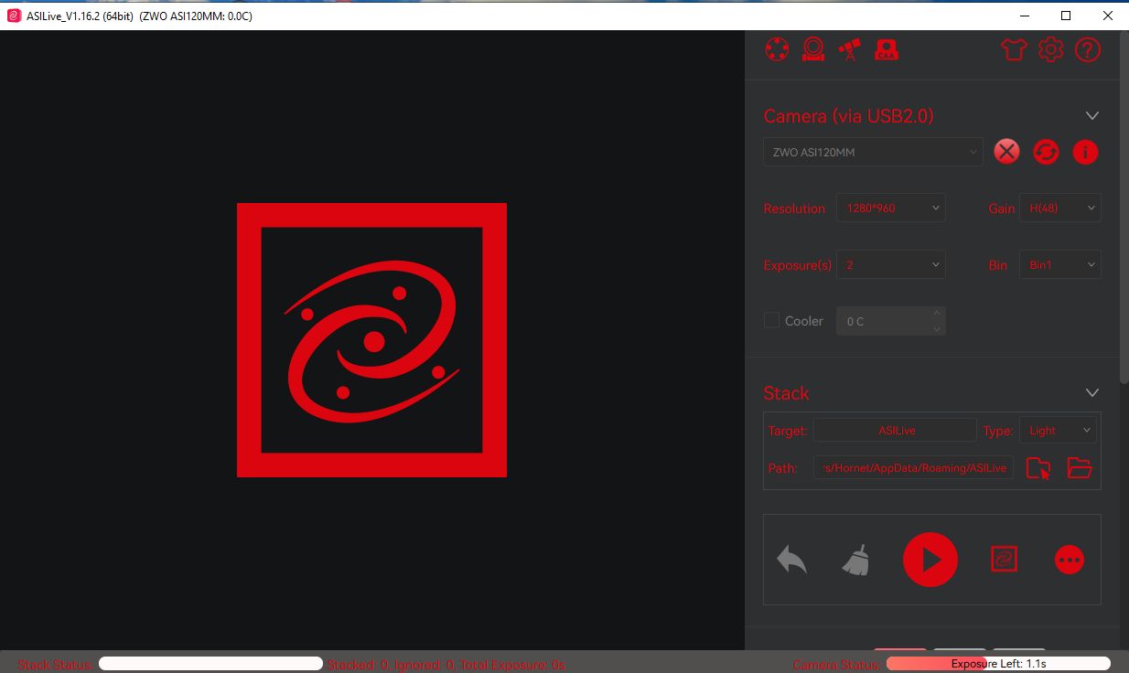Open the Resolution 1280*960 dropdown
The height and width of the screenshot is (673, 1129).
click(890, 208)
